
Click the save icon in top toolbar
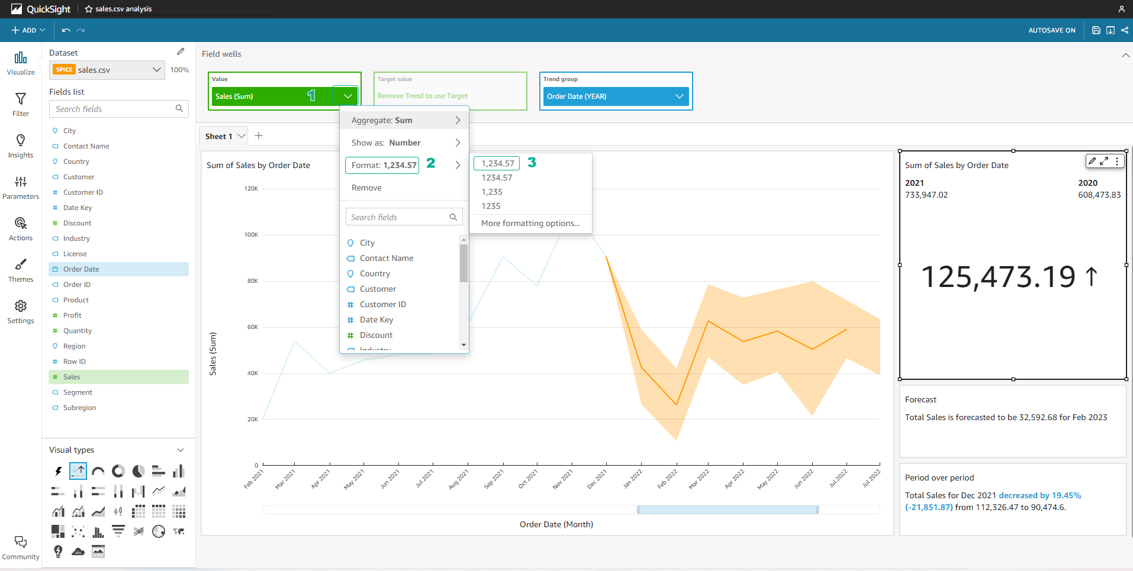click(x=1096, y=30)
